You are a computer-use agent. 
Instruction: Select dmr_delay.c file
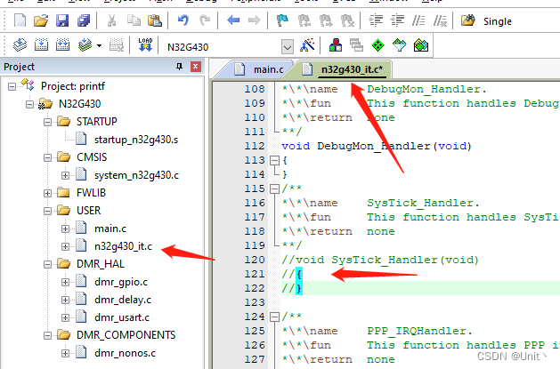coord(123,300)
